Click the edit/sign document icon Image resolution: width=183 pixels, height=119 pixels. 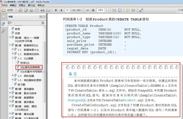[x=26, y=10]
